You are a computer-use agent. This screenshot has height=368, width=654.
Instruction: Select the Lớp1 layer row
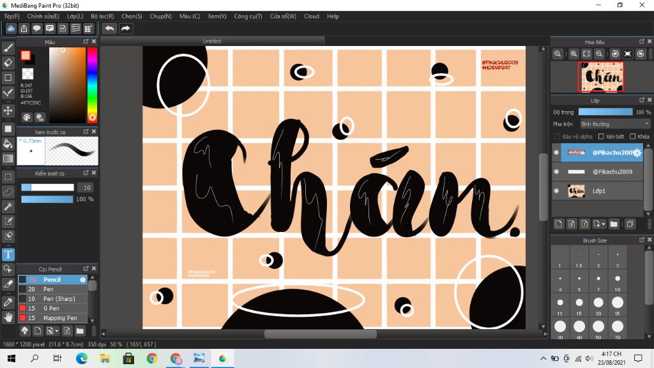click(x=597, y=190)
